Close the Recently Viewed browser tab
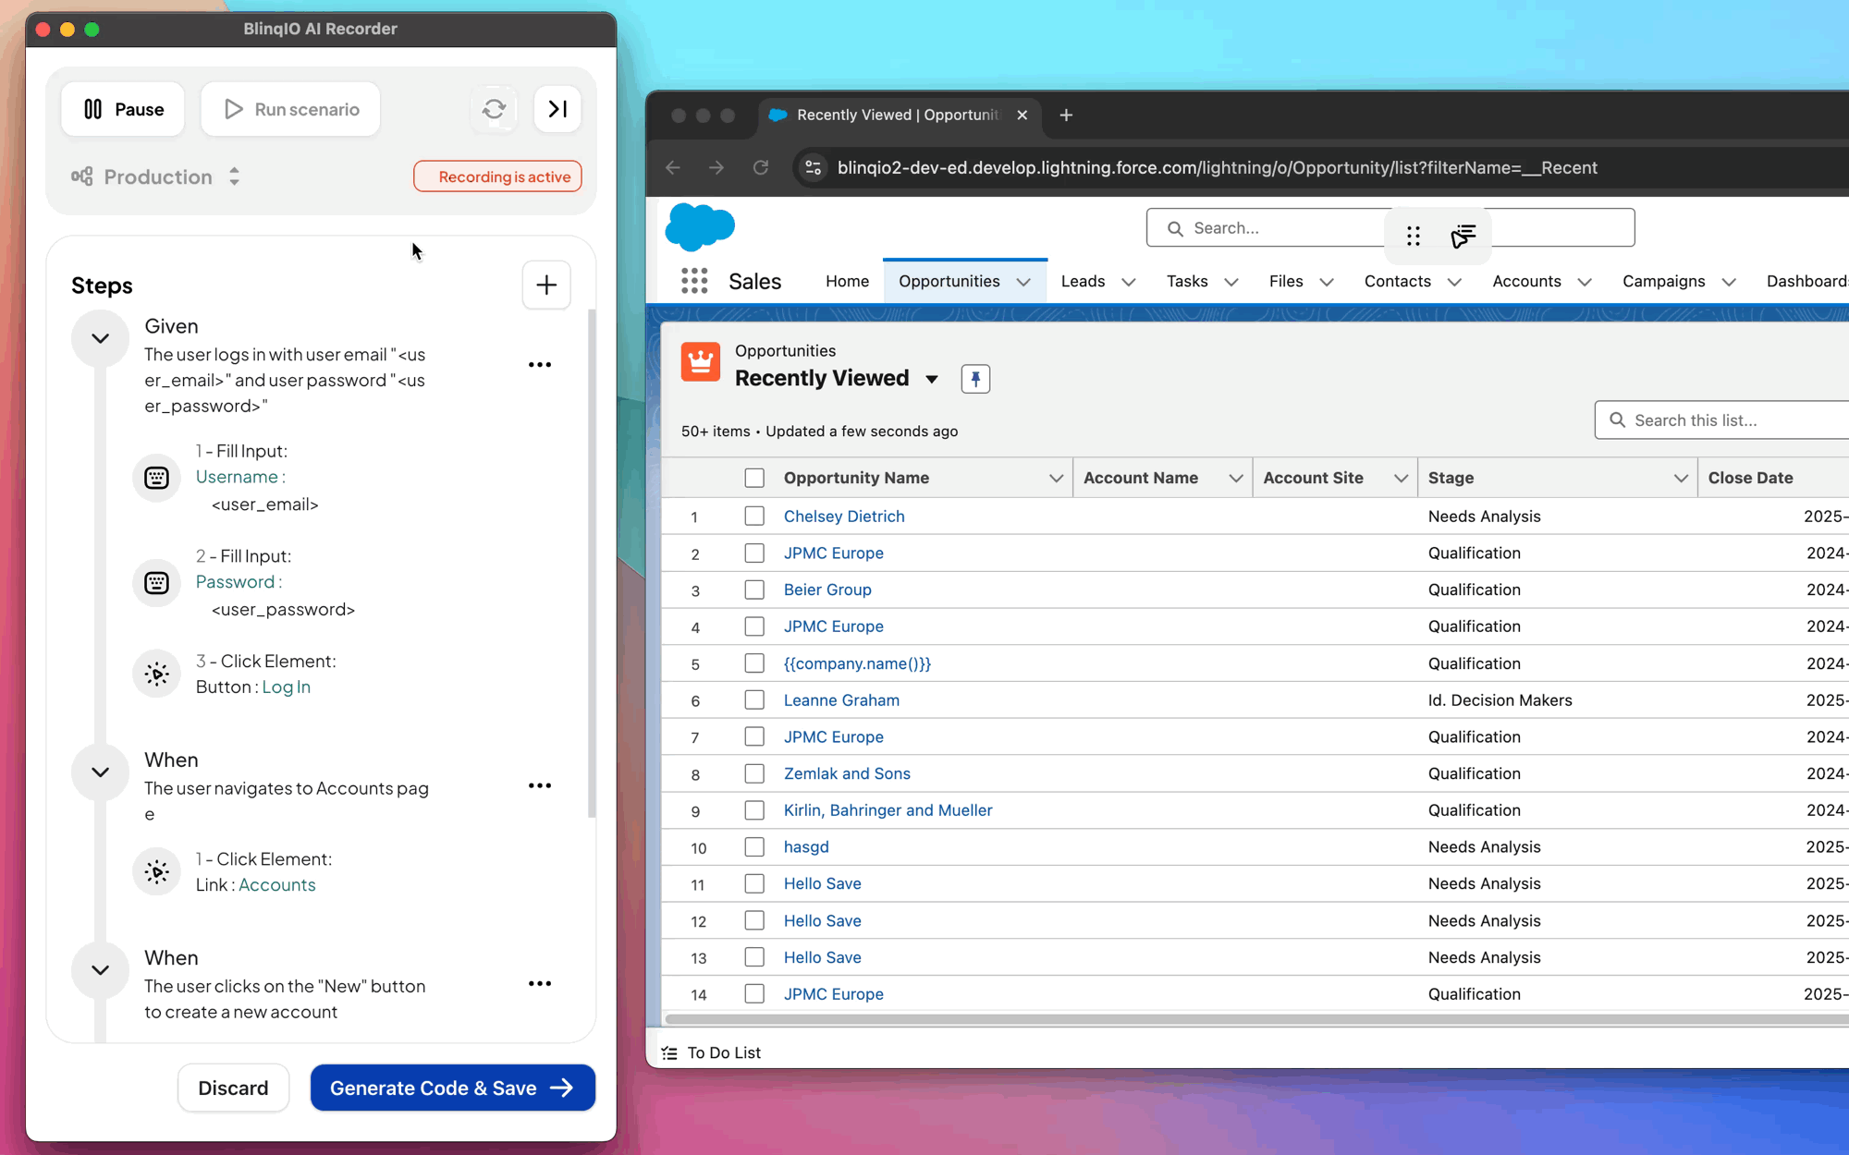This screenshot has height=1155, width=1849. point(1022,115)
